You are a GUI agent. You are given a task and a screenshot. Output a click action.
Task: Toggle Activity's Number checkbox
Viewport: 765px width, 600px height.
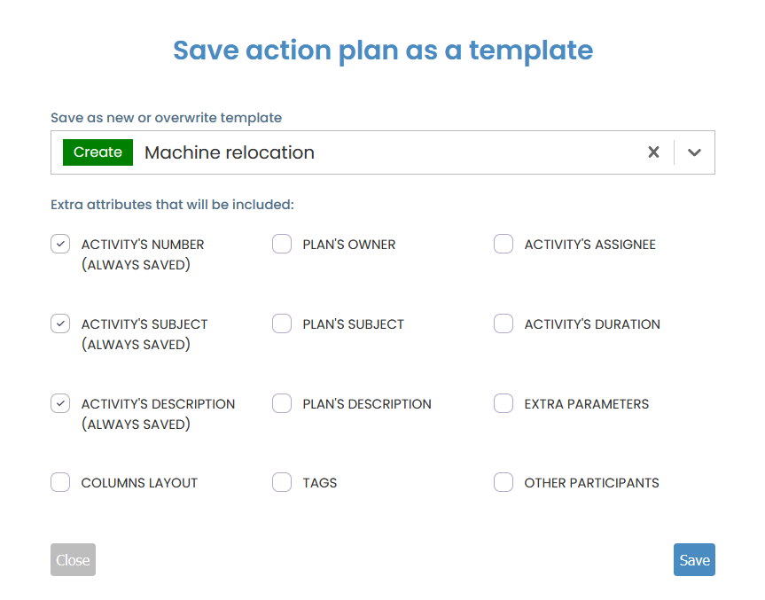60,245
